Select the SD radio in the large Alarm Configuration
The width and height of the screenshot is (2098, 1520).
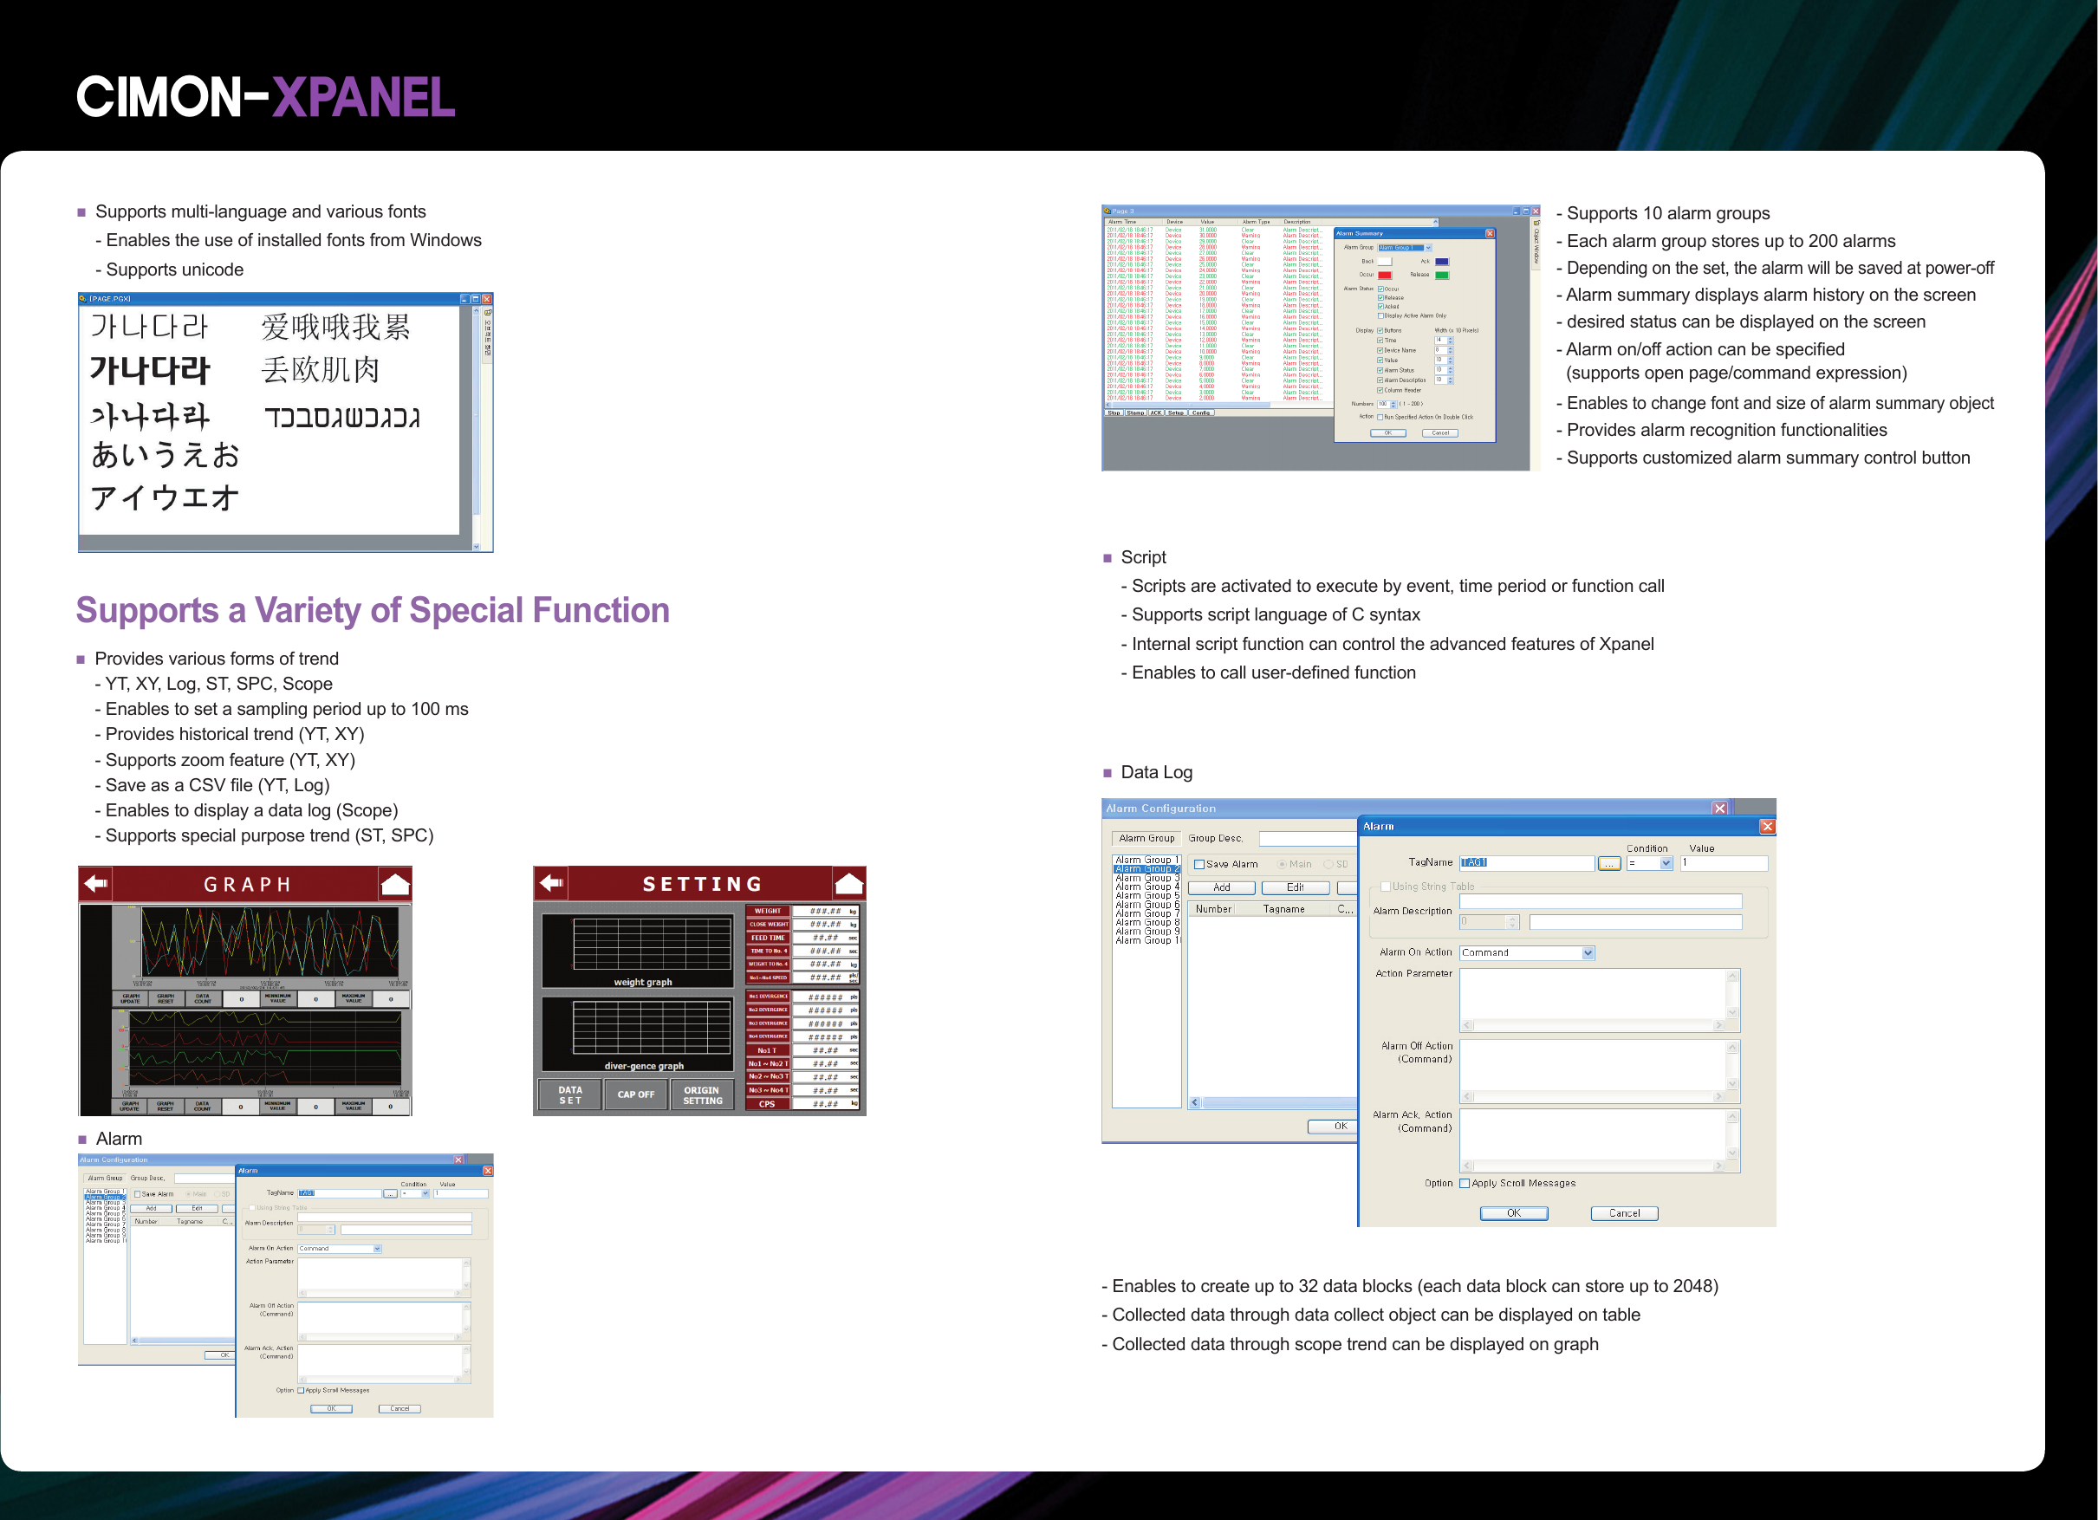coord(1328,864)
